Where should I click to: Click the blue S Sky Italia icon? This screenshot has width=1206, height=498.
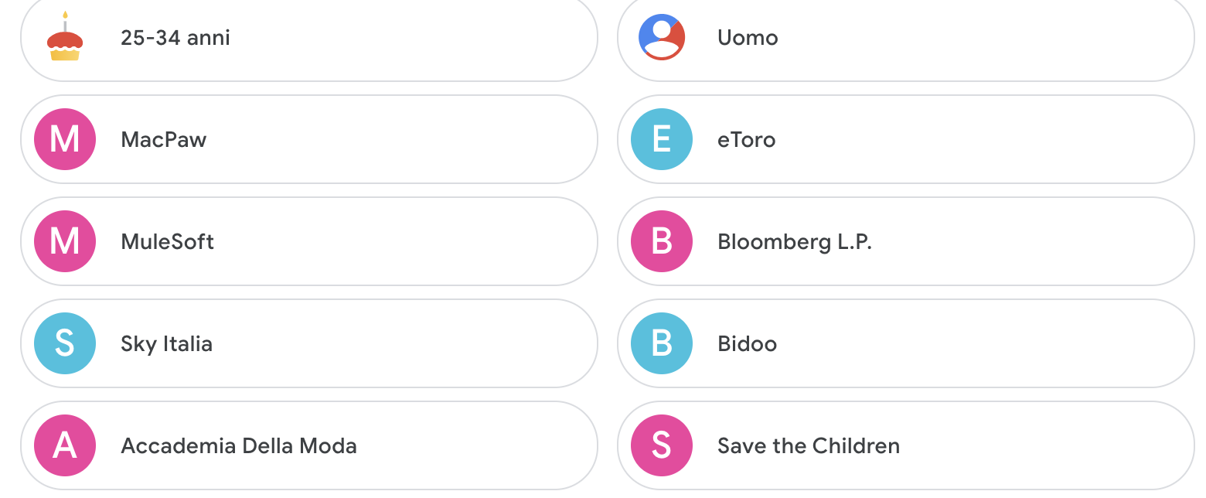tap(65, 343)
